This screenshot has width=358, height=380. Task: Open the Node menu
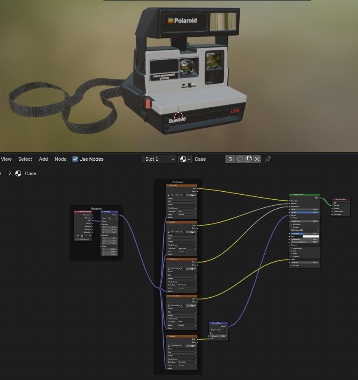tap(60, 159)
